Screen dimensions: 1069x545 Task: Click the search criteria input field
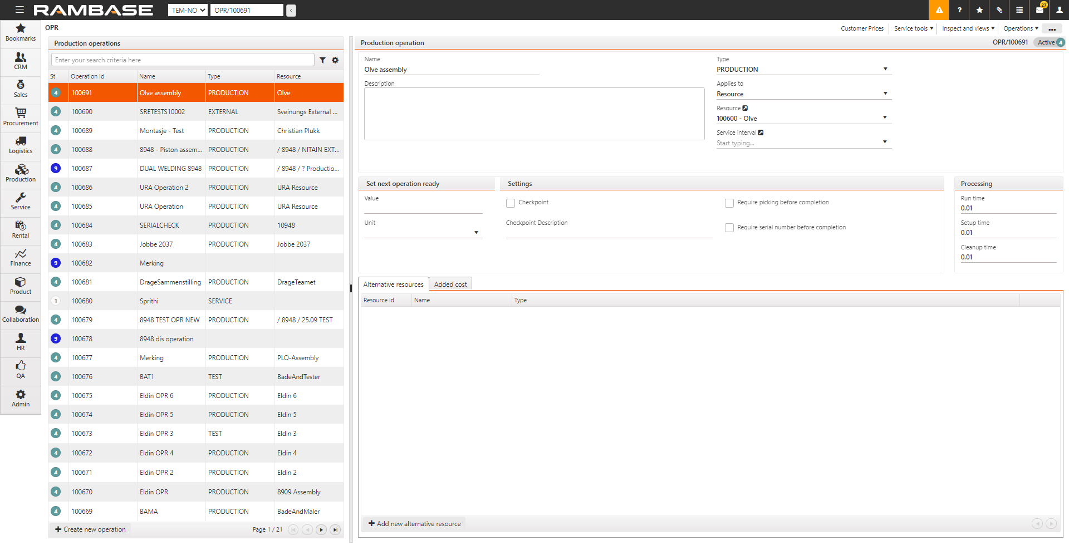(183, 60)
